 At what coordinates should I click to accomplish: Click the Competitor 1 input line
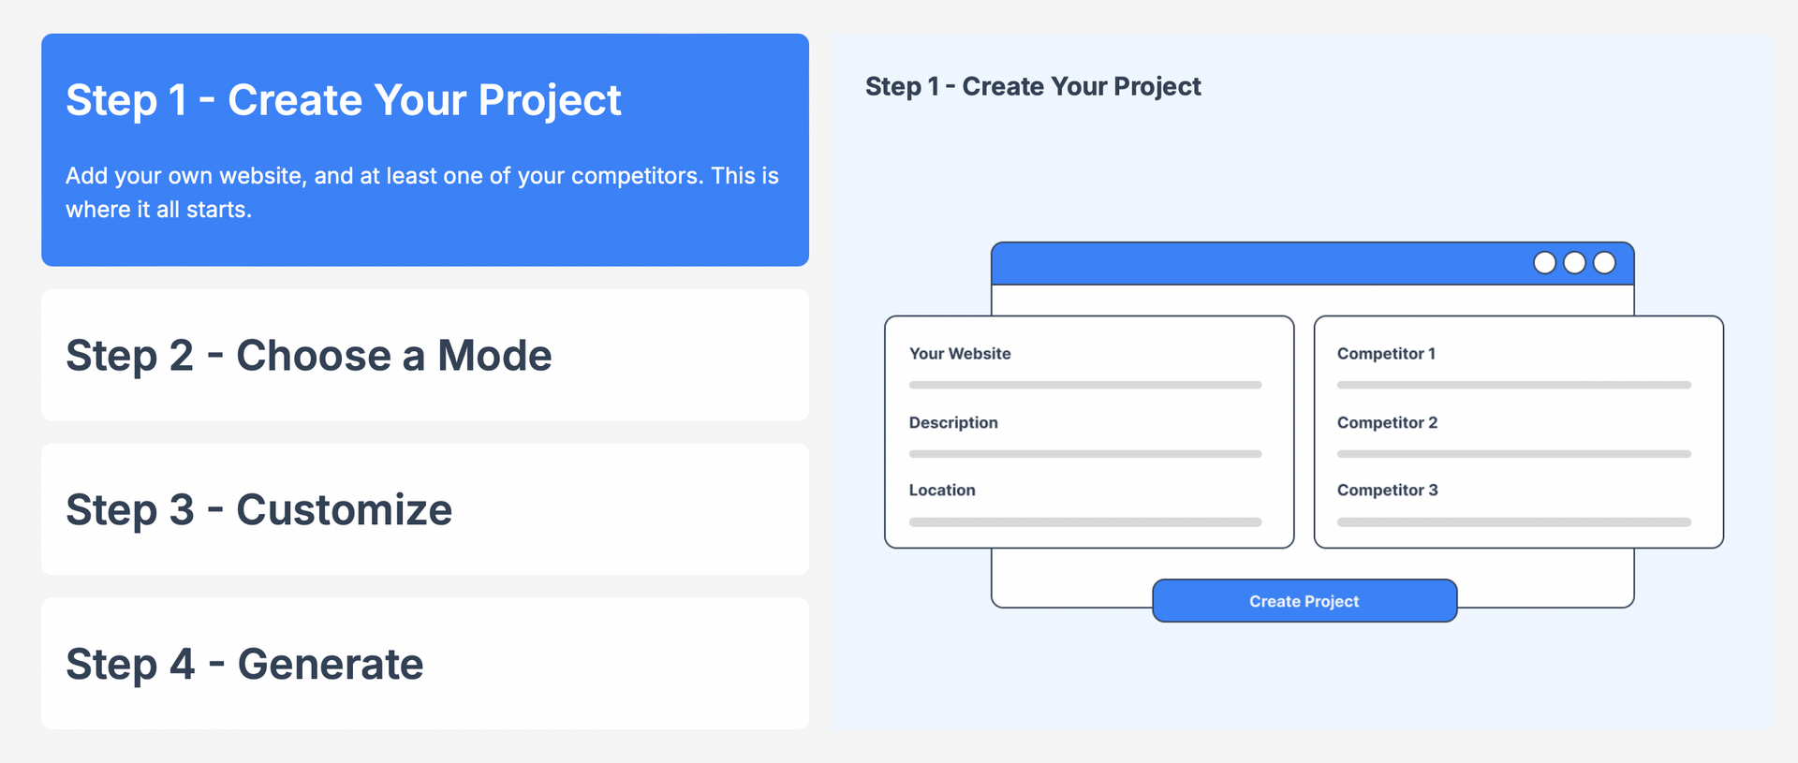1514,385
